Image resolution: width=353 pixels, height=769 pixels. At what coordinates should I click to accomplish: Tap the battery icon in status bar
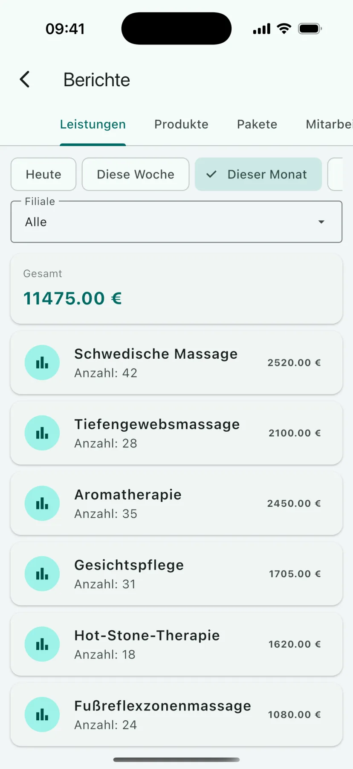[310, 29]
